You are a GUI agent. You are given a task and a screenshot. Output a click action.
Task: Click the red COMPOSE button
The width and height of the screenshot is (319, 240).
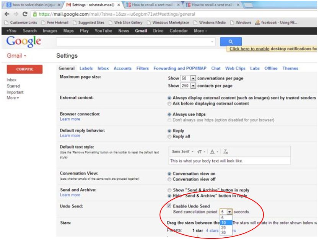(x=25, y=70)
